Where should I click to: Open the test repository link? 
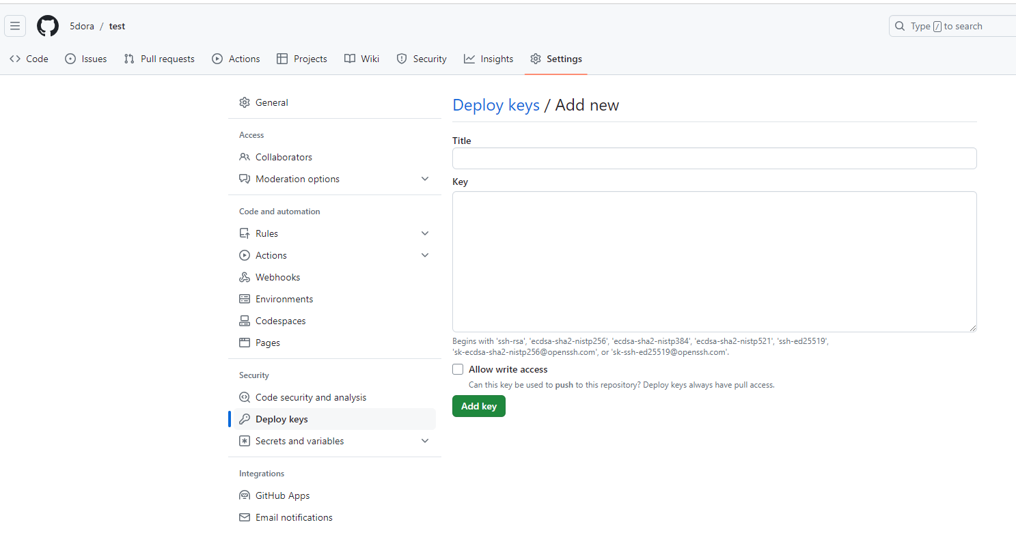coord(118,26)
